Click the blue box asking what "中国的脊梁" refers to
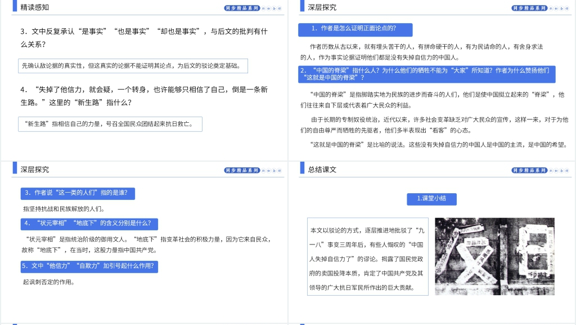This screenshot has width=576, height=325. tap(427, 74)
